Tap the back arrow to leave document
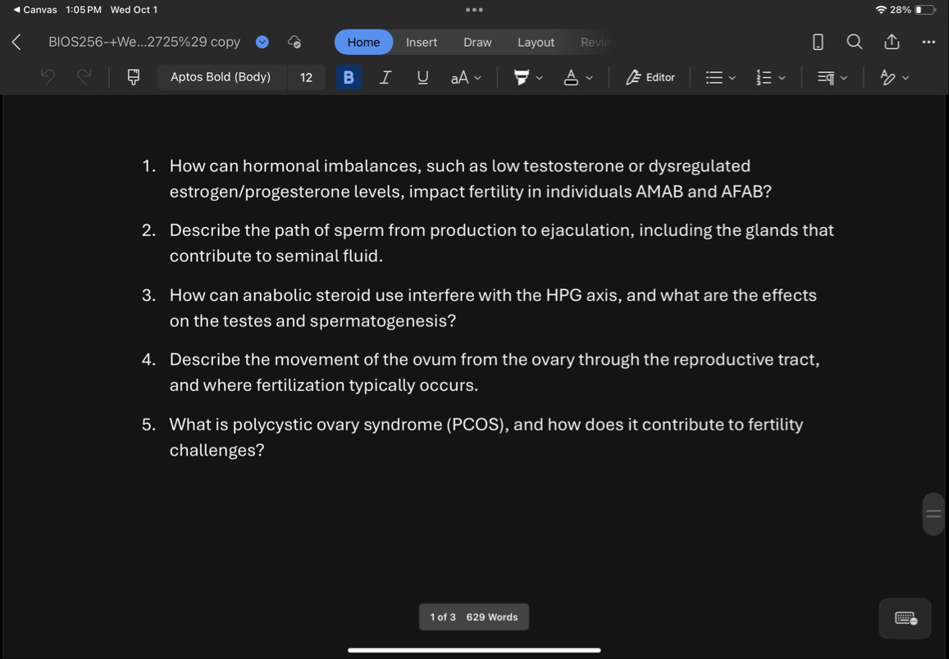Screen dimensions: 949x659 tap(16, 42)
